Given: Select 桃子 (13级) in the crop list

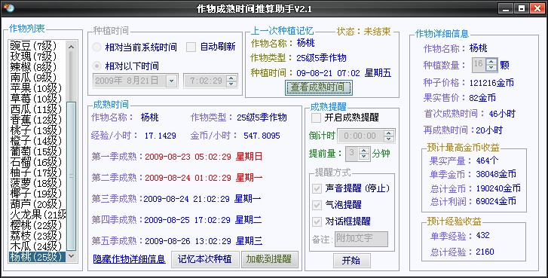Looking at the screenshot, I should pos(37,130).
